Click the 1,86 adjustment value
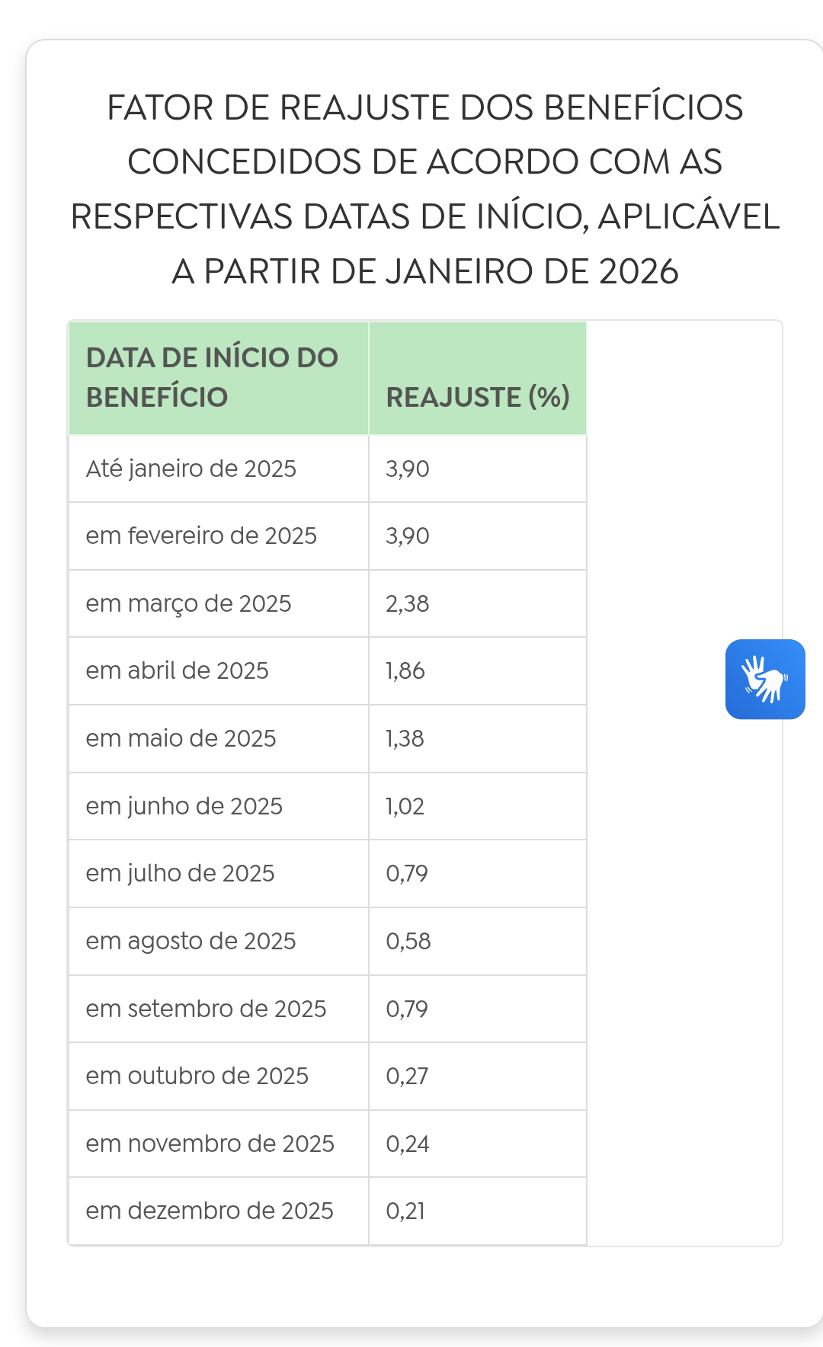Viewport: 823px width, 1347px height. 405,670
